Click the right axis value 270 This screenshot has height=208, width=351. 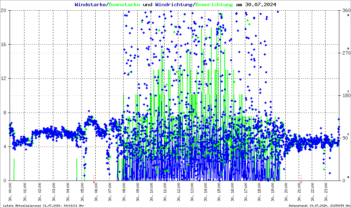tap(346, 53)
